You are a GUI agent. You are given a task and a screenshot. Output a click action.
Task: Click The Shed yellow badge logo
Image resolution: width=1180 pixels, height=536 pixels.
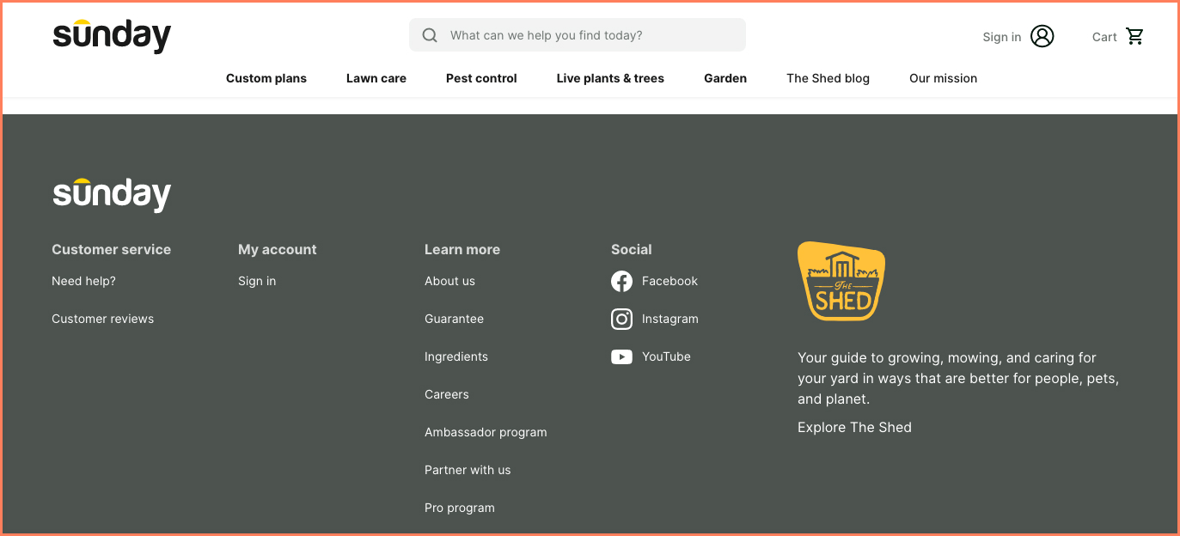841,282
